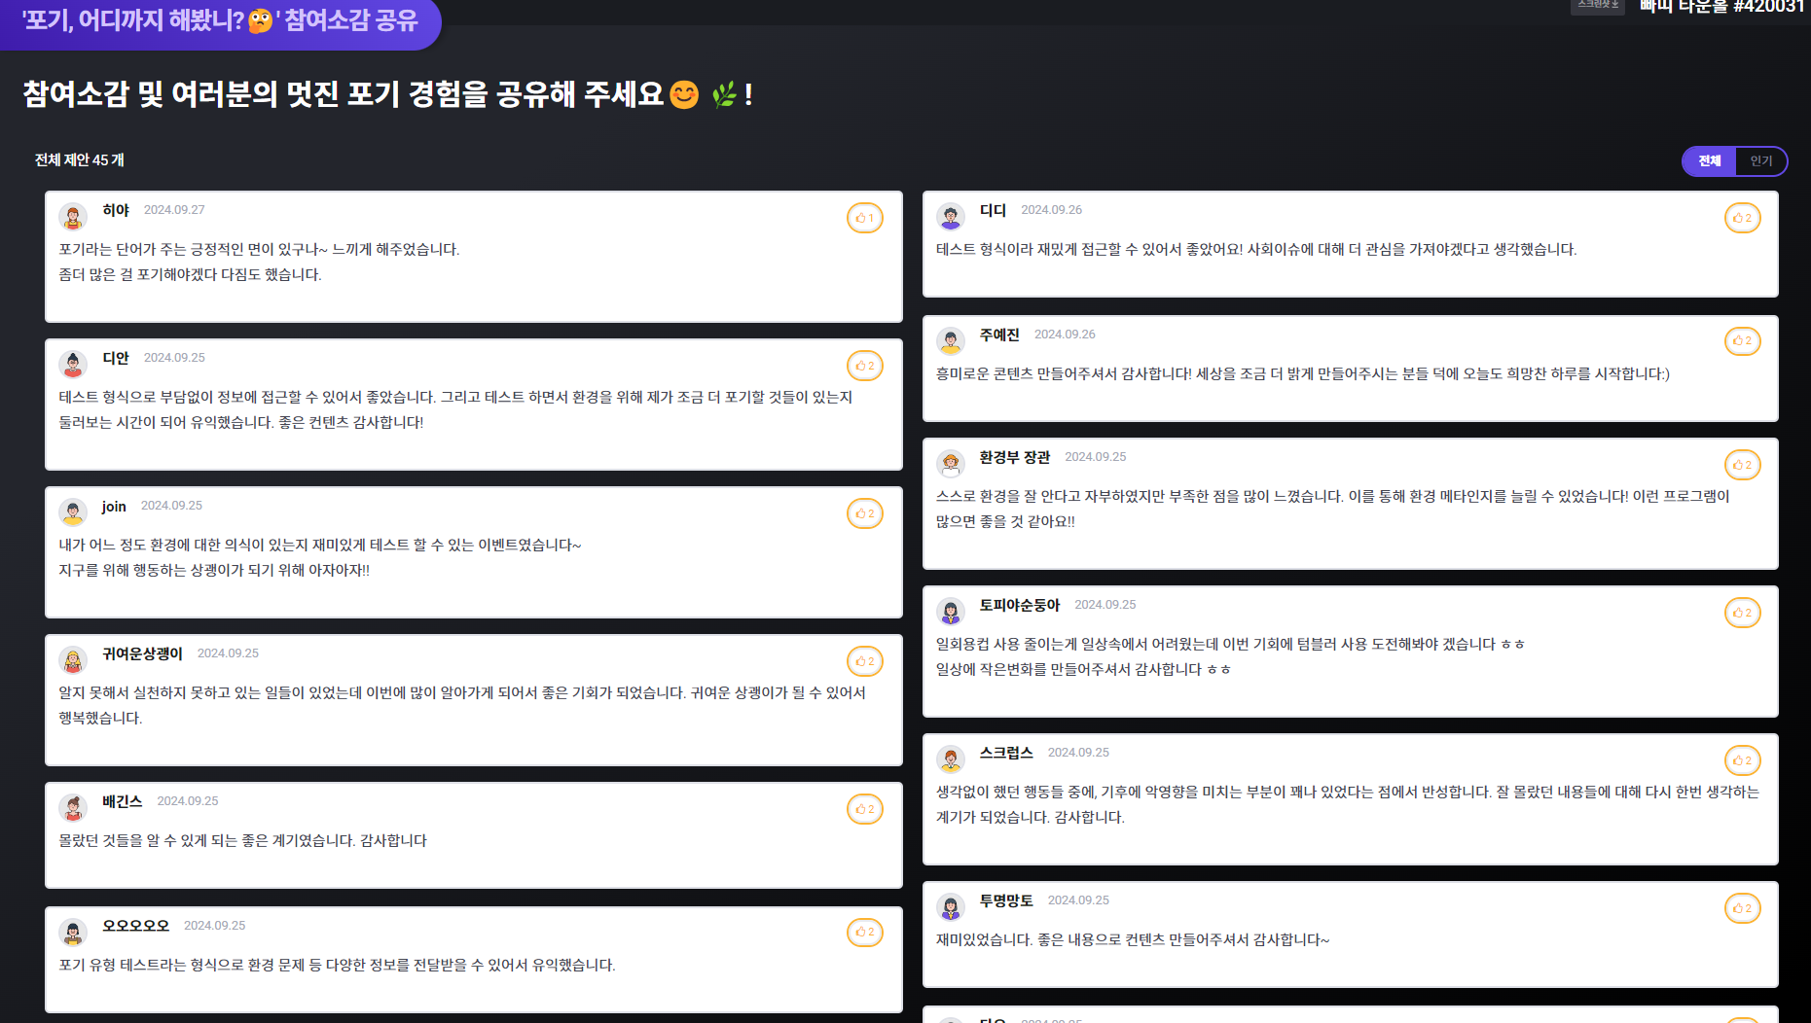
Task: Like the comment by 히야
Action: click(x=864, y=218)
